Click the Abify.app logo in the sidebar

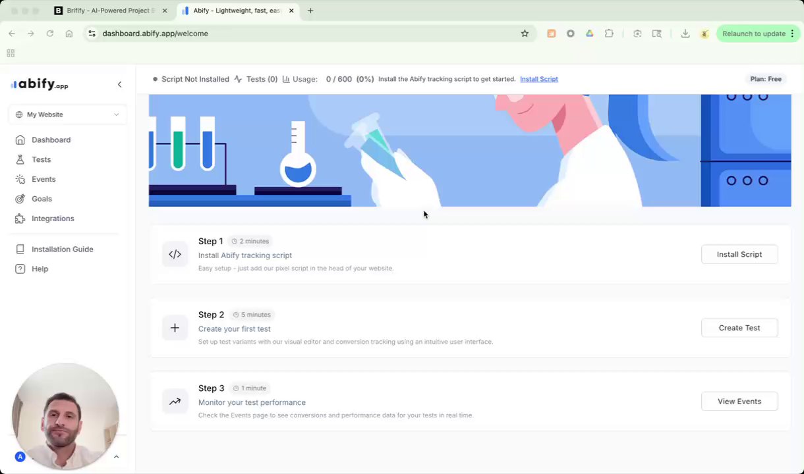40,84
